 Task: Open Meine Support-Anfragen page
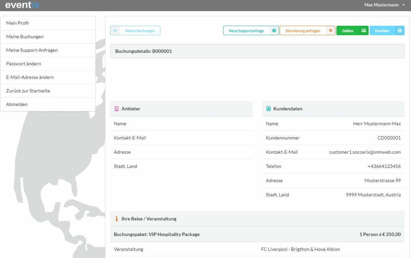pyautogui.click(x=32, y=50)
